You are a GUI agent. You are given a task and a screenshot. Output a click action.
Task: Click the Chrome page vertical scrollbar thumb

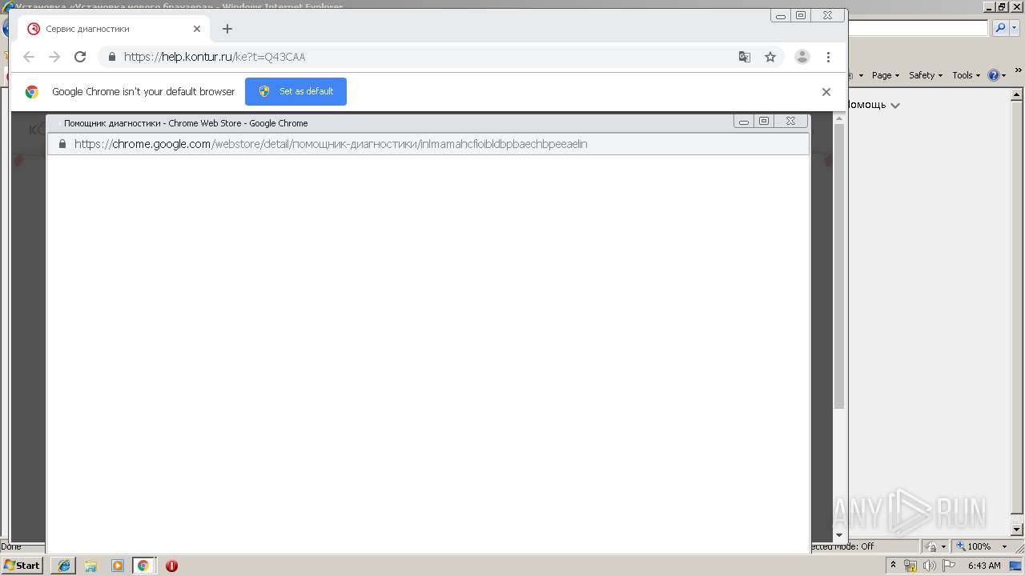click(839, 266)
